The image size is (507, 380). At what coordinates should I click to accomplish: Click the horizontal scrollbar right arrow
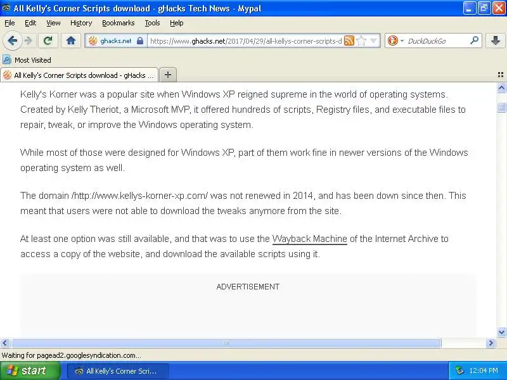[x=491, y=343]
